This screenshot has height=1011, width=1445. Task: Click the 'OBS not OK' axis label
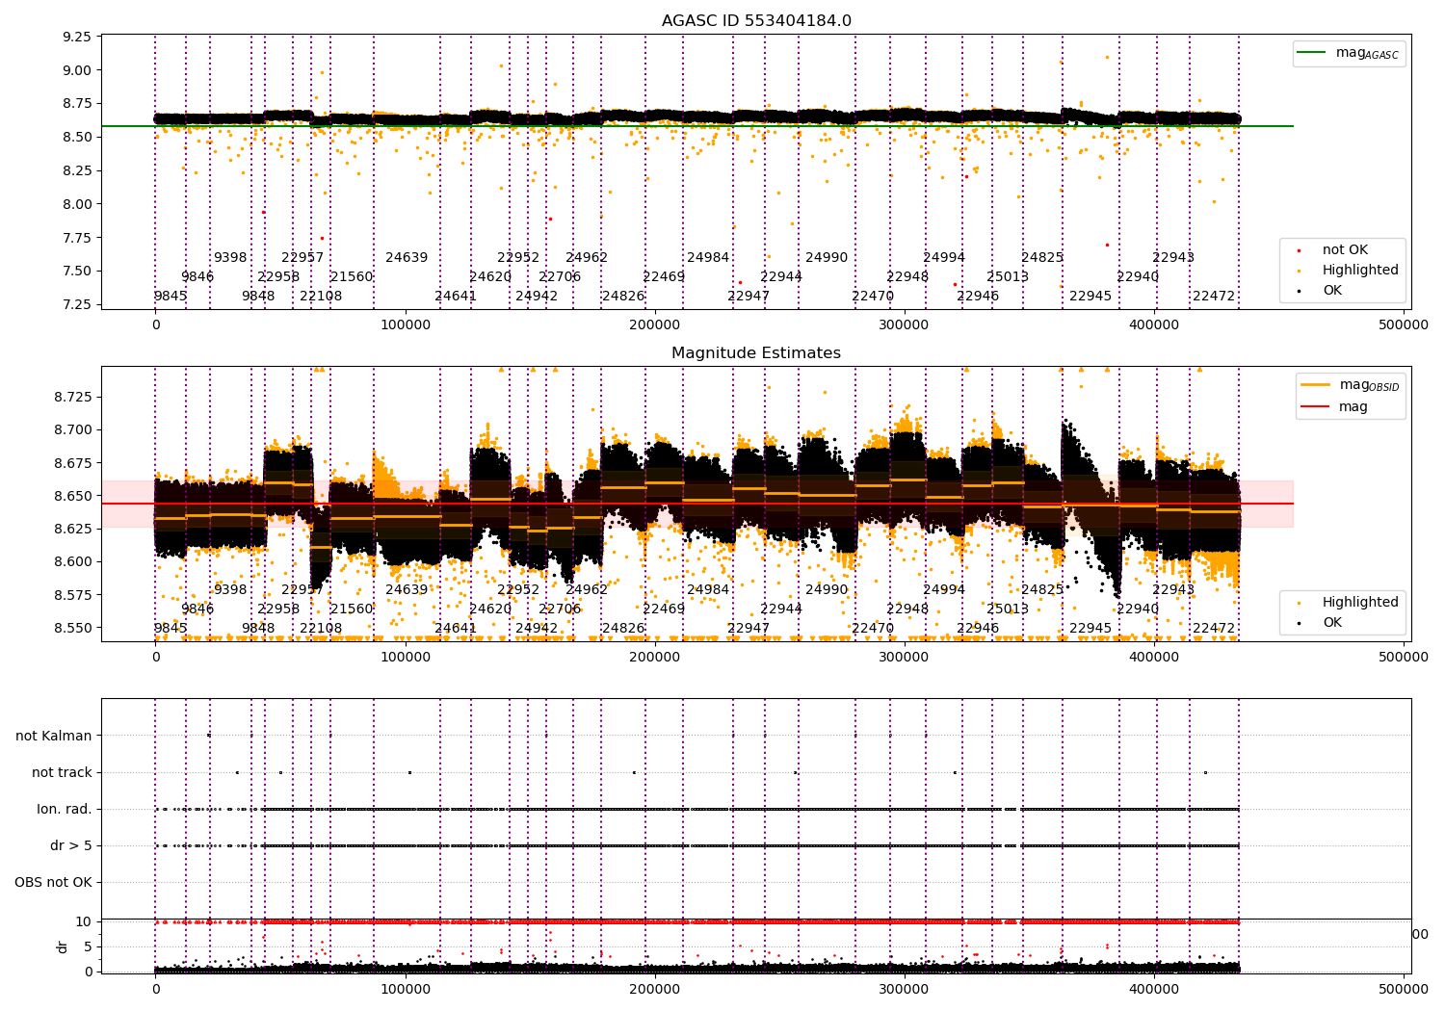click(x=53, y=882)
